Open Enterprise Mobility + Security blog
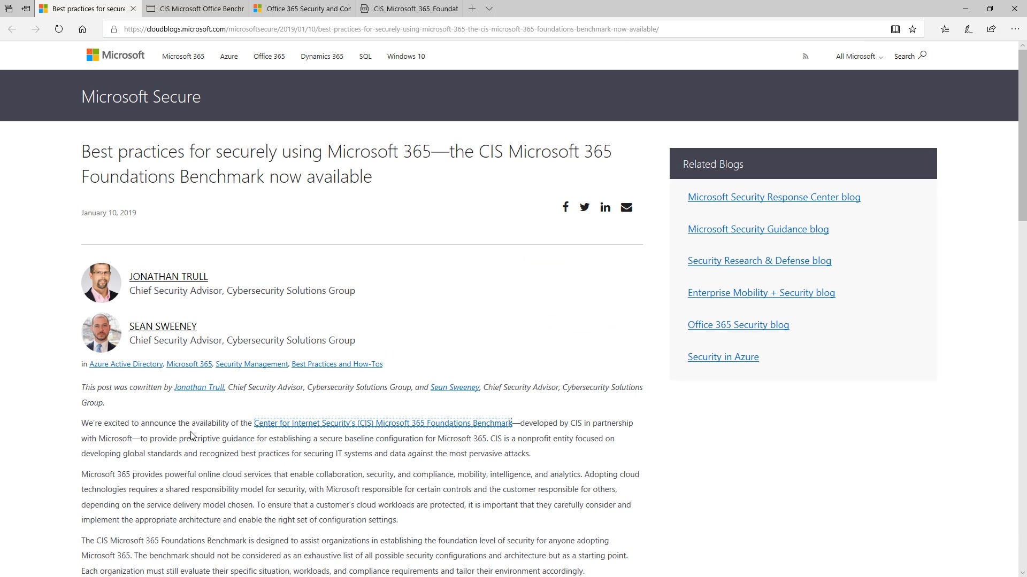 click(761, 293)
